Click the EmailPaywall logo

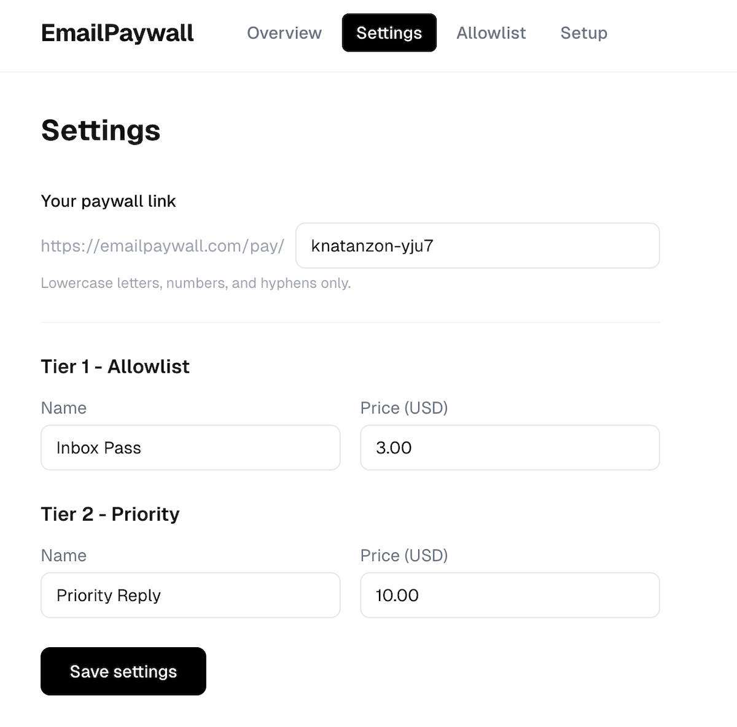[x=117, y=33]
